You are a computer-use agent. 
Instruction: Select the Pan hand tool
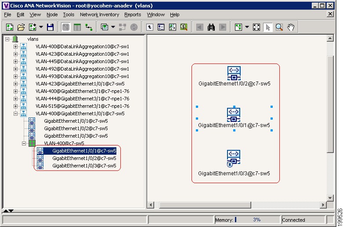291,27
